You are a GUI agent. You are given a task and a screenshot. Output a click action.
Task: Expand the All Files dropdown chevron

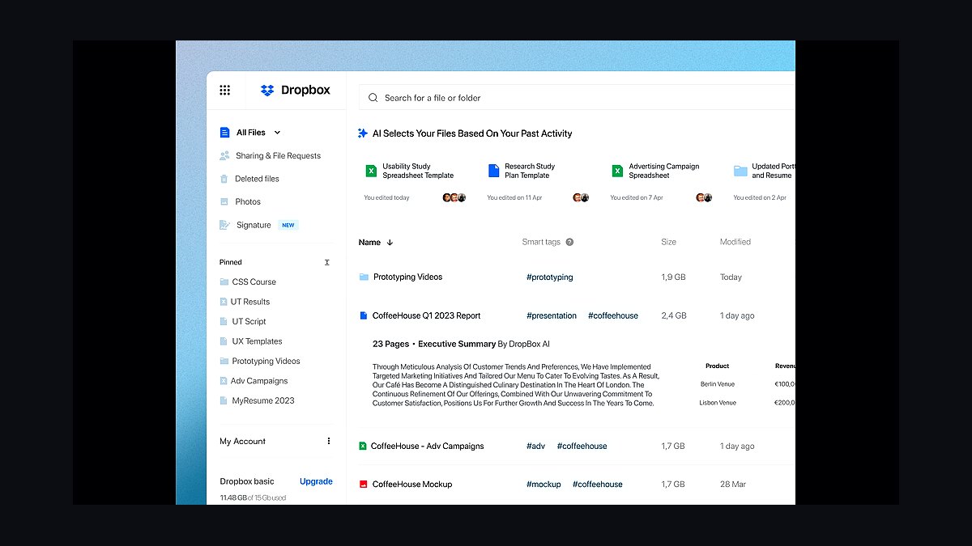[x=277, y=133]
